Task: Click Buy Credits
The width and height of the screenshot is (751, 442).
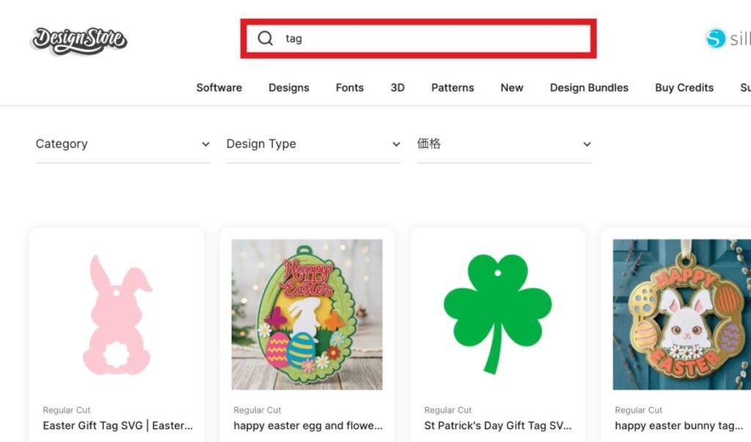Action: 684,88
